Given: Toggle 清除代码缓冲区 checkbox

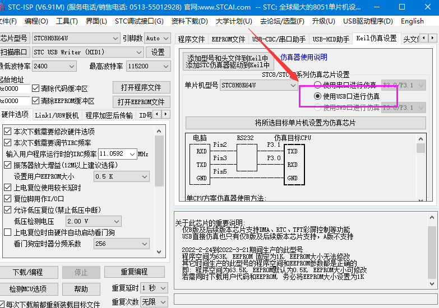Looking at the screenshot, I should pyautogui.click(x=35, y=88).
